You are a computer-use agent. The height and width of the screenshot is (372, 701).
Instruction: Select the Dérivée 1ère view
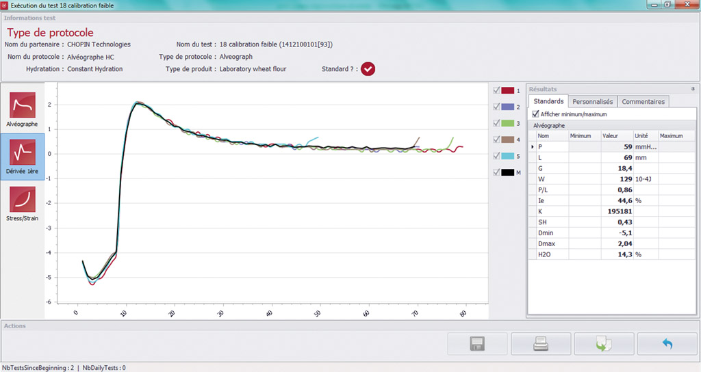[x=23, y=157]
